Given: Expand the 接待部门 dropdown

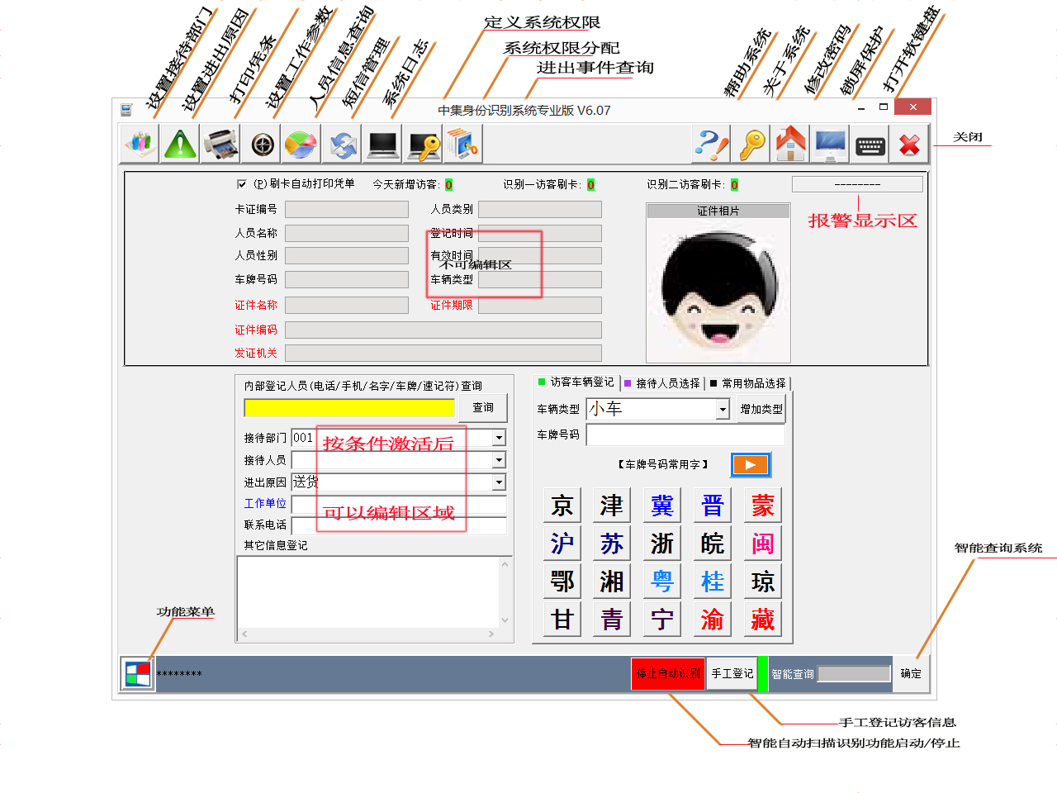Looking at the screenshot, I should pos(499,438).
